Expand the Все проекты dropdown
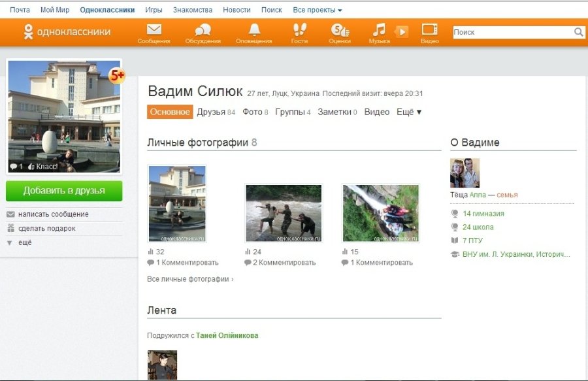588x381 pixels. (x=317, y=10)
